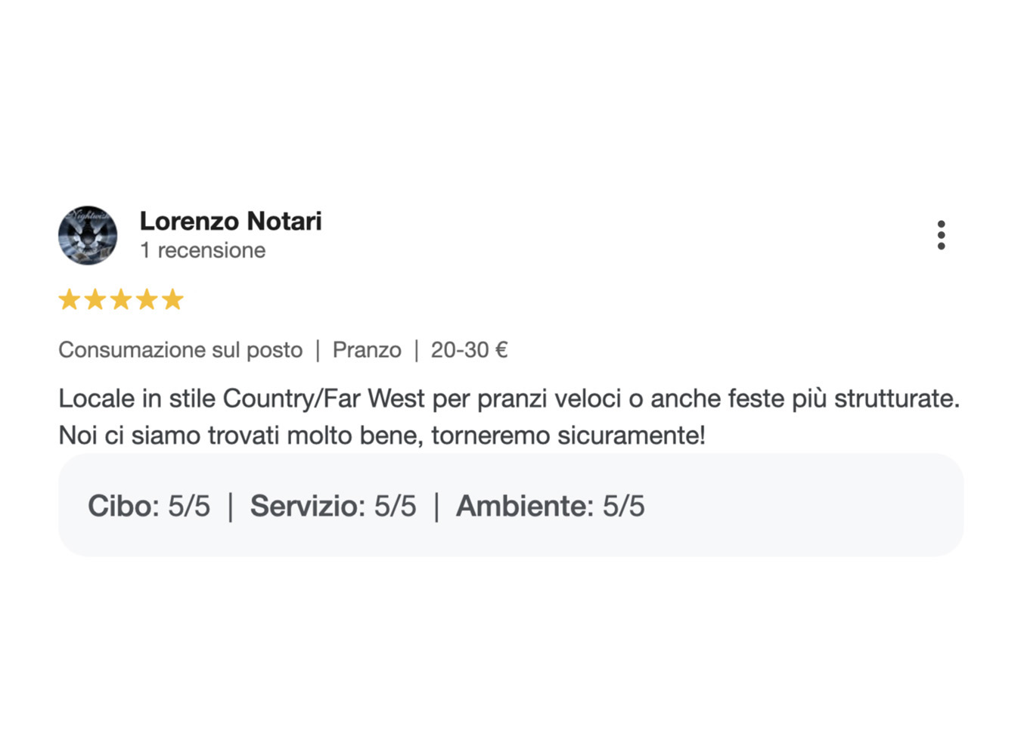Select the third yellow rating star

(121, 299)
